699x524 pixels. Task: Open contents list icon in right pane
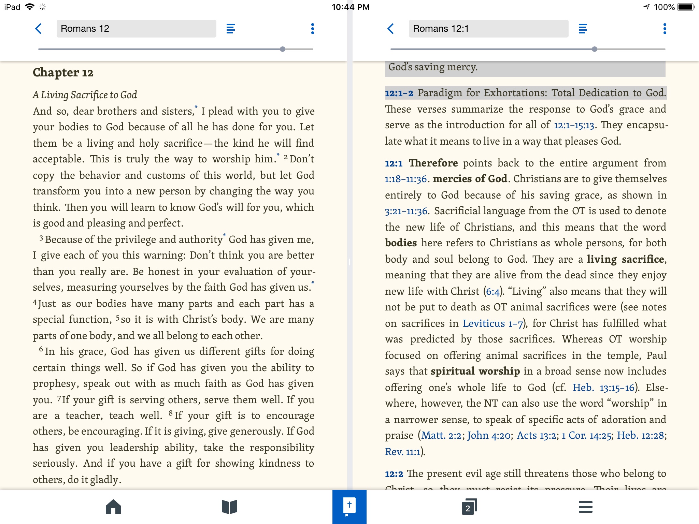pyautogui.click(x=583, y=29)
